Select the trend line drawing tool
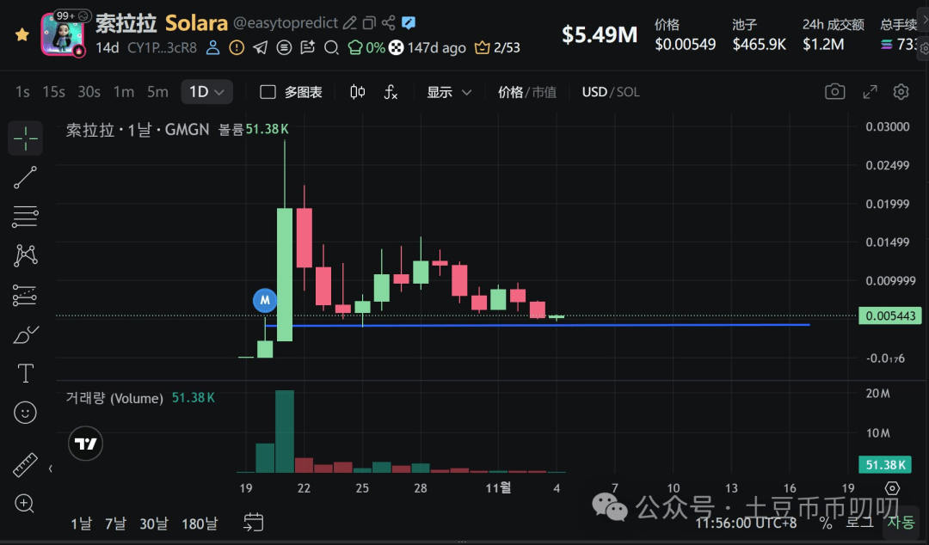 click(25, 177)
